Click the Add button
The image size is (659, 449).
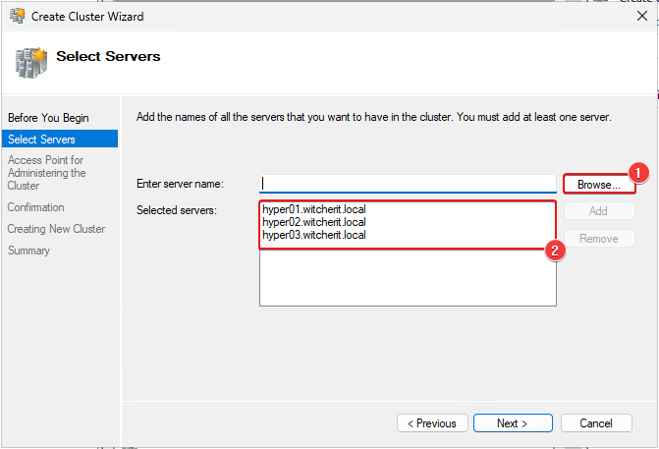coord(598,211)
